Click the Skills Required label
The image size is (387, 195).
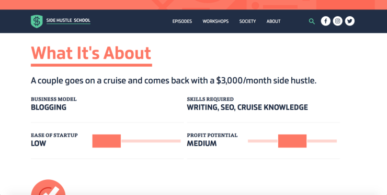[210, 99]
